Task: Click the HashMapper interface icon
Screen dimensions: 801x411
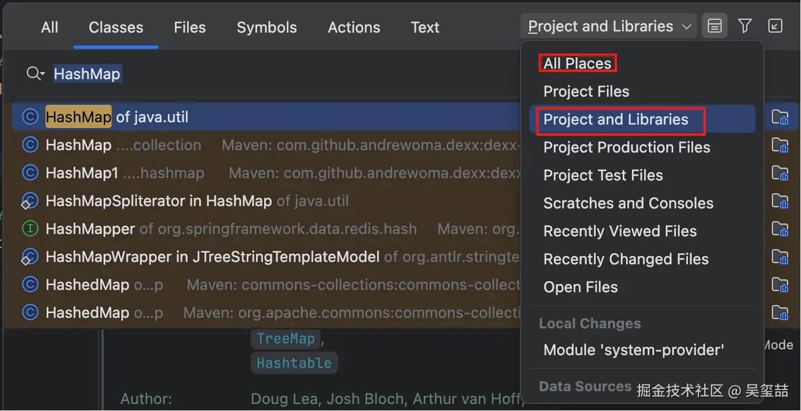Action: click(x=30, y=229)
